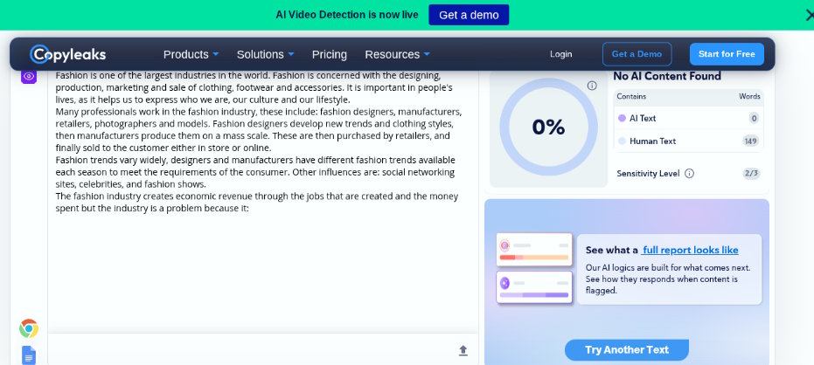Click info icon beside 0% score circle

592,86
